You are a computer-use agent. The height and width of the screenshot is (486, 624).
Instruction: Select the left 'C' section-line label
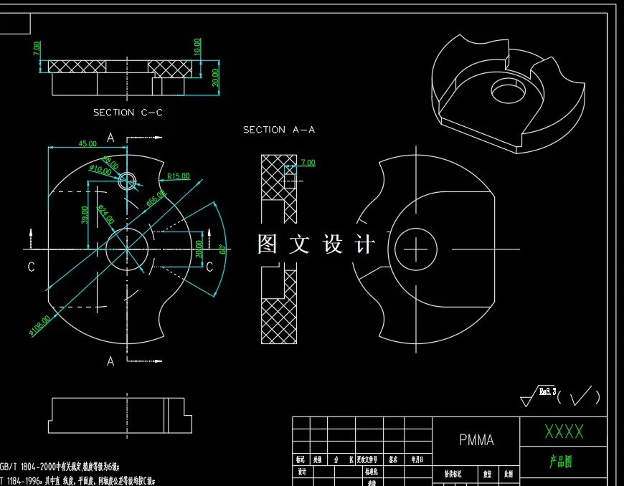coord(31,267)
